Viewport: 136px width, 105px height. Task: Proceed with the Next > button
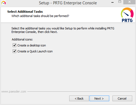pos(99,99)
